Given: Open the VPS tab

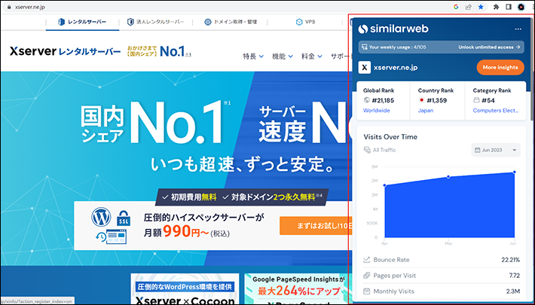Looking at the screenshot, I should (305, 22).
